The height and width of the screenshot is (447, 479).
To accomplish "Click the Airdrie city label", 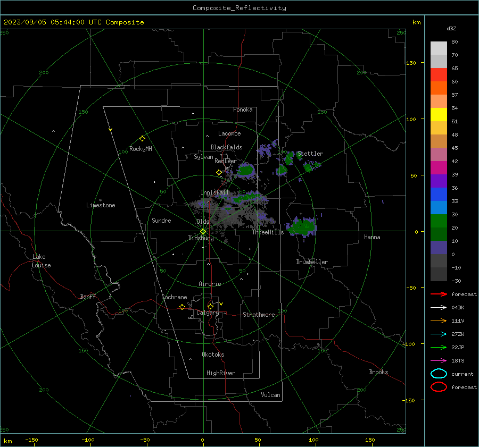I will coord(210,284).
